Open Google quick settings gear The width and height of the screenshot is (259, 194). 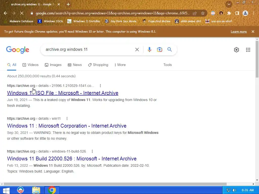point(236,50)
